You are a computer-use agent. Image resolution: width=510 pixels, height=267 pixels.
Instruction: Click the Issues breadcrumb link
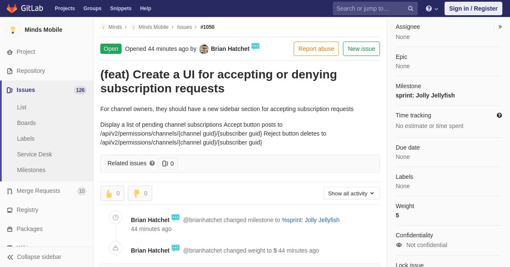(x=184, y=27)
